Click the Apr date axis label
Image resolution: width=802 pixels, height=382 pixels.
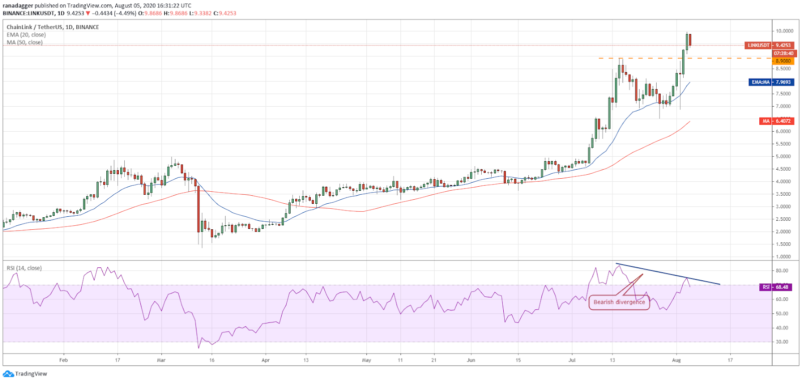click(266, 360)
